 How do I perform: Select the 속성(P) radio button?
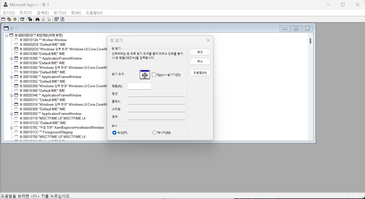[x=114, y=133]
